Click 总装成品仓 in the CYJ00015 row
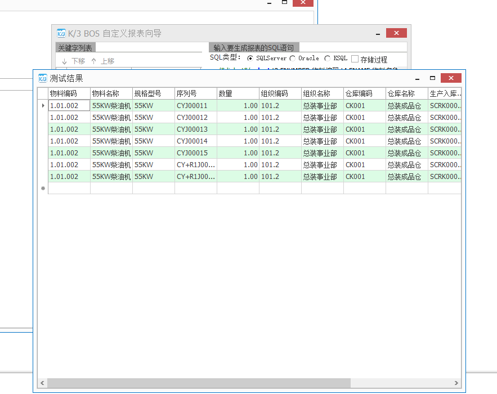Image resolution: width=497 pixels, height=394 pixels. pos(406,153)
